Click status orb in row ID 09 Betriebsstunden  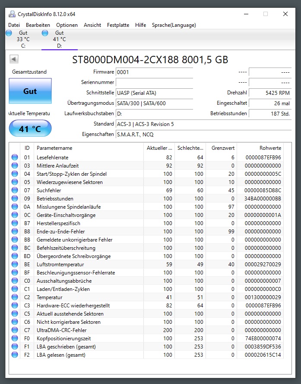[x=15, y=198]
